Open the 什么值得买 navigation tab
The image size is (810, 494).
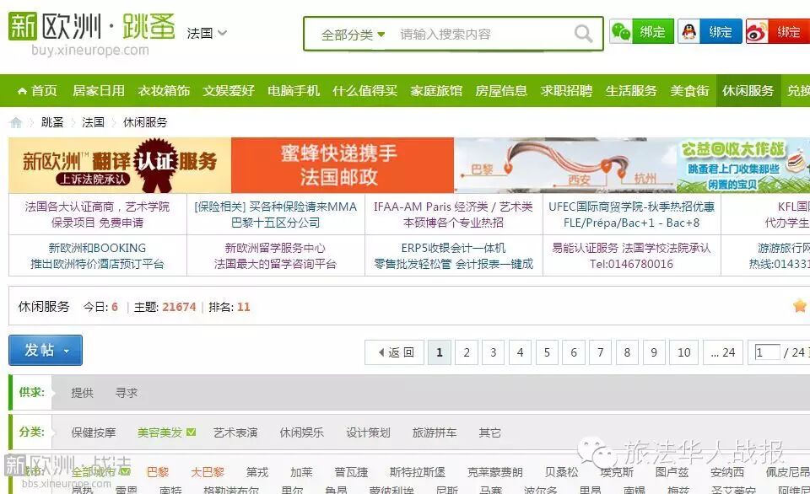pos(364,91)
